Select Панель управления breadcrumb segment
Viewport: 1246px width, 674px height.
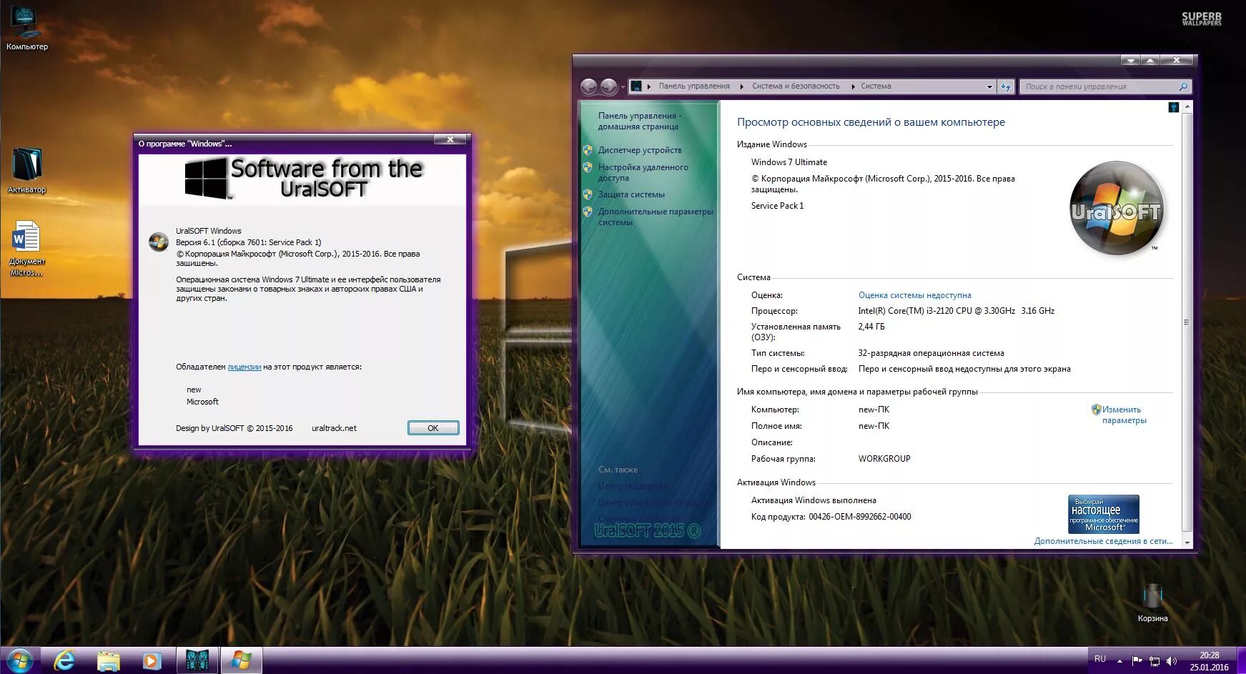(694, 86)
